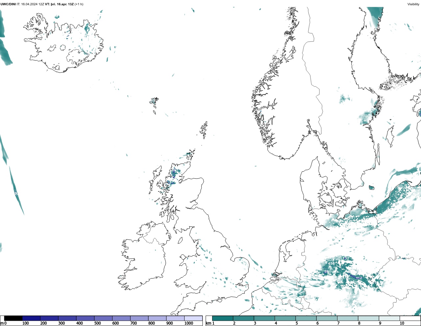Click the valid time '16.apr. 13Z' text
The height and width of the screenshot is (326, 421).
pos(65,4)
